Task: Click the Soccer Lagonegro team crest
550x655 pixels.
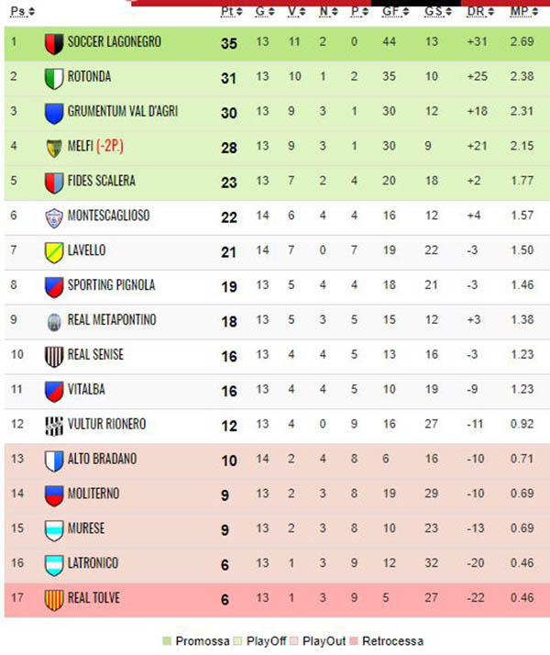Action: click(x=54, y=44)
